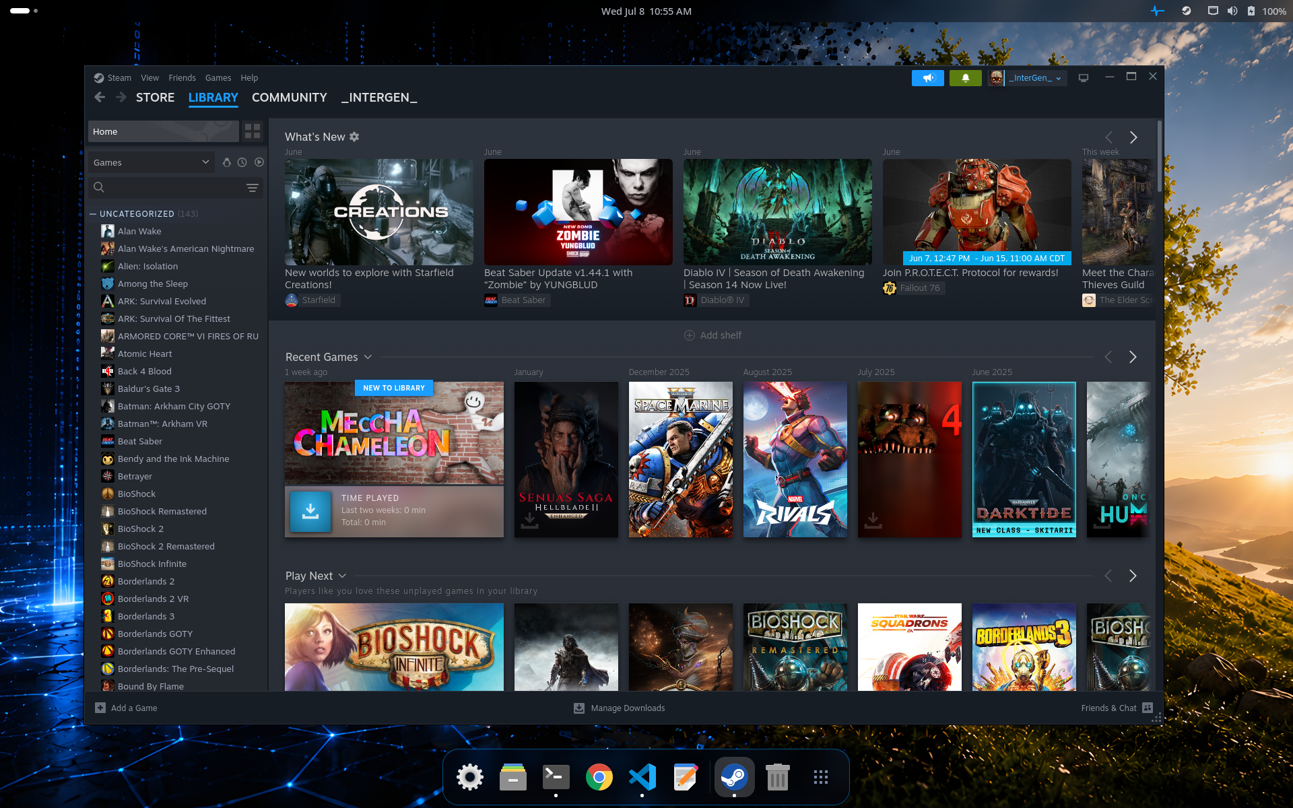Launch the Terminal from the dock

coord(556,777)
